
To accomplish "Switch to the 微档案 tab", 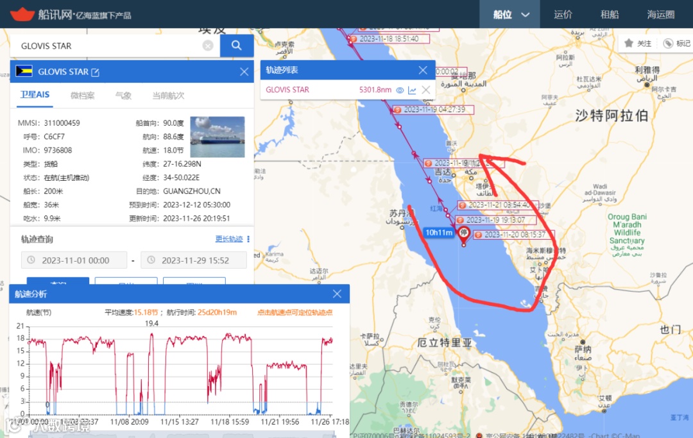I will pos(82,96).
